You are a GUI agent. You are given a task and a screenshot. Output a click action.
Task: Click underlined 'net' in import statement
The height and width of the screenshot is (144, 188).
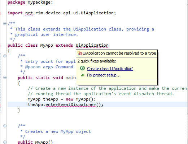pos(29,13)
